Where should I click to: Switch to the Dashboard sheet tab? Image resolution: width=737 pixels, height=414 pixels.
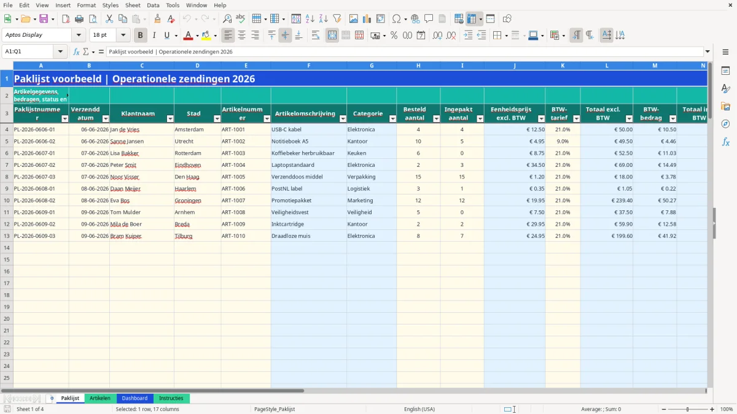(x=135, y=398)
